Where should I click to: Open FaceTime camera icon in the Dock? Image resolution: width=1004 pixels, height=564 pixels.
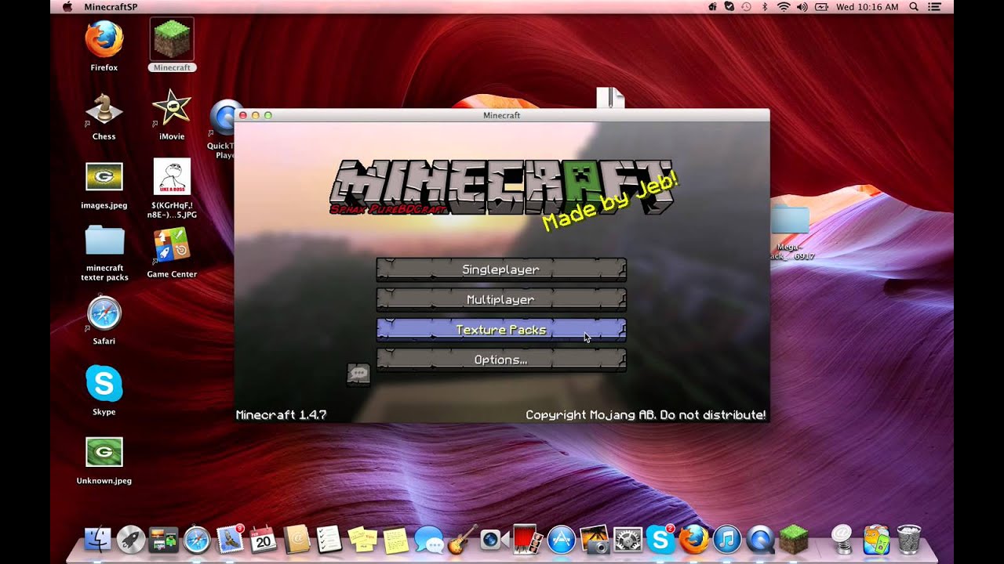pos(494,539)
